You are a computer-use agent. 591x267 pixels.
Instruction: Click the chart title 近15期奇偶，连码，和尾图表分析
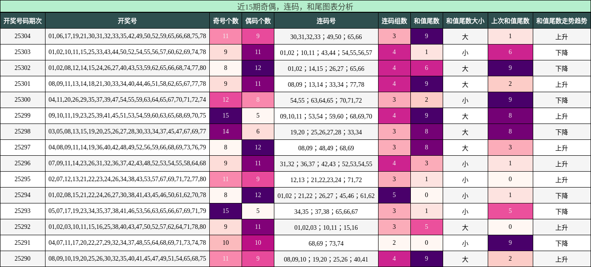tap(295, 6)
